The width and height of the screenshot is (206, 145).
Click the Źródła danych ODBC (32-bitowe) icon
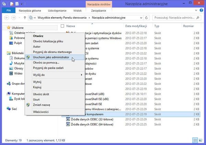tap(68, 119)
